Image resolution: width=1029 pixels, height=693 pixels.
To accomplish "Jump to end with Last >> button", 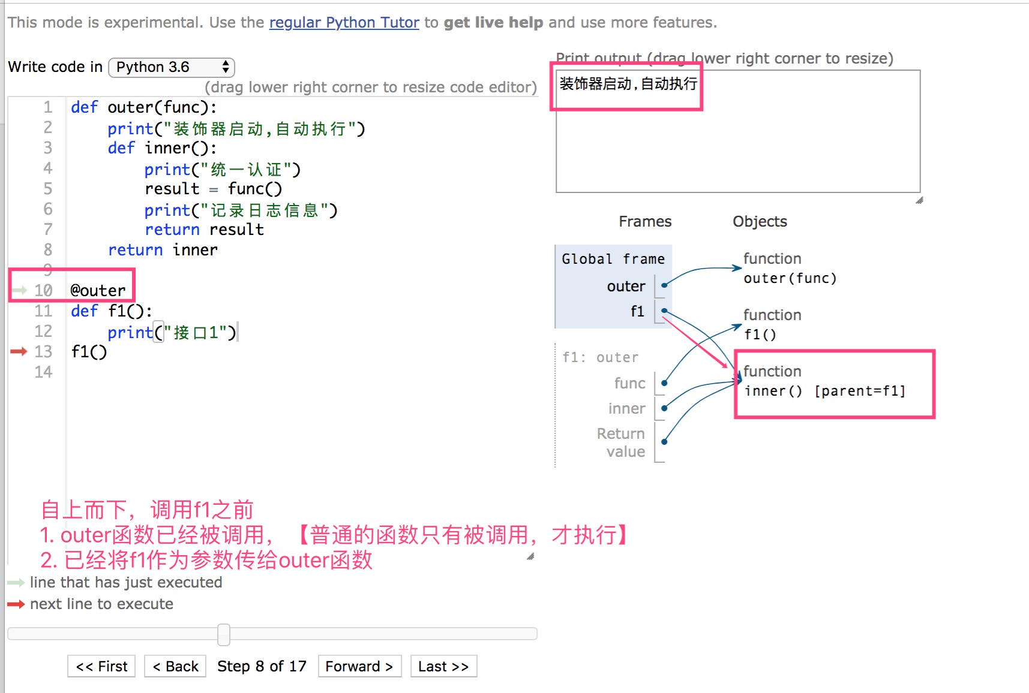I will (x=443, y=666).
